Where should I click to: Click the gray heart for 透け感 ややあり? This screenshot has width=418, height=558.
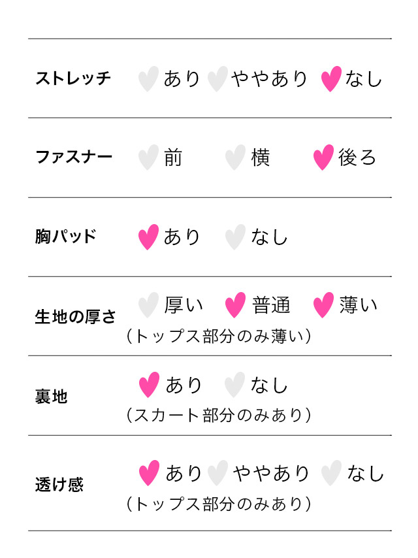(217, 473)
